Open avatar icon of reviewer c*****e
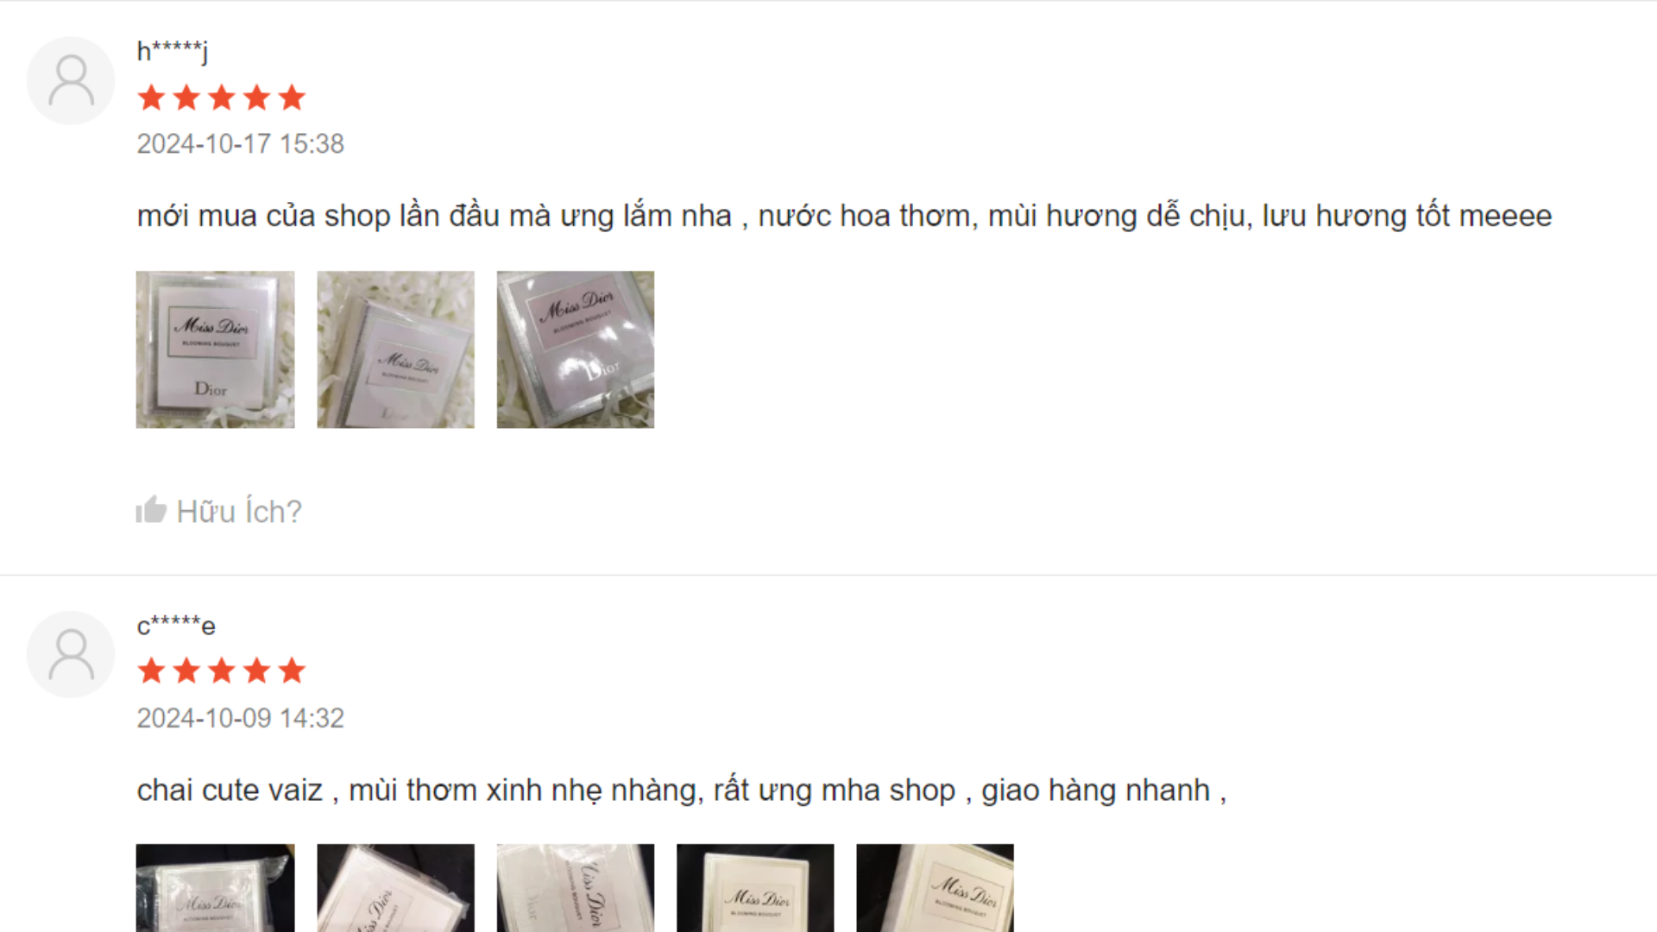The width and height of the screenshot is (1657, 932). tap(71, 654)
